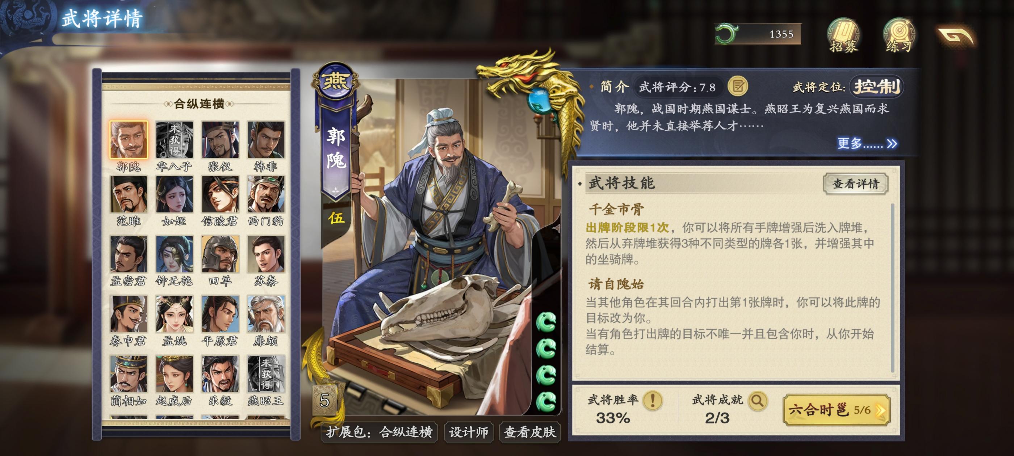Expand the 更多 biography link
The image size is (1014, 456).
[x=867, y=143]
